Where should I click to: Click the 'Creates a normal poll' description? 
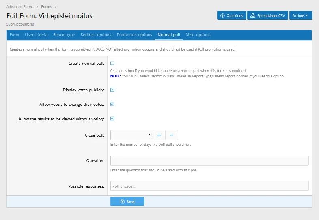(122, 49)
